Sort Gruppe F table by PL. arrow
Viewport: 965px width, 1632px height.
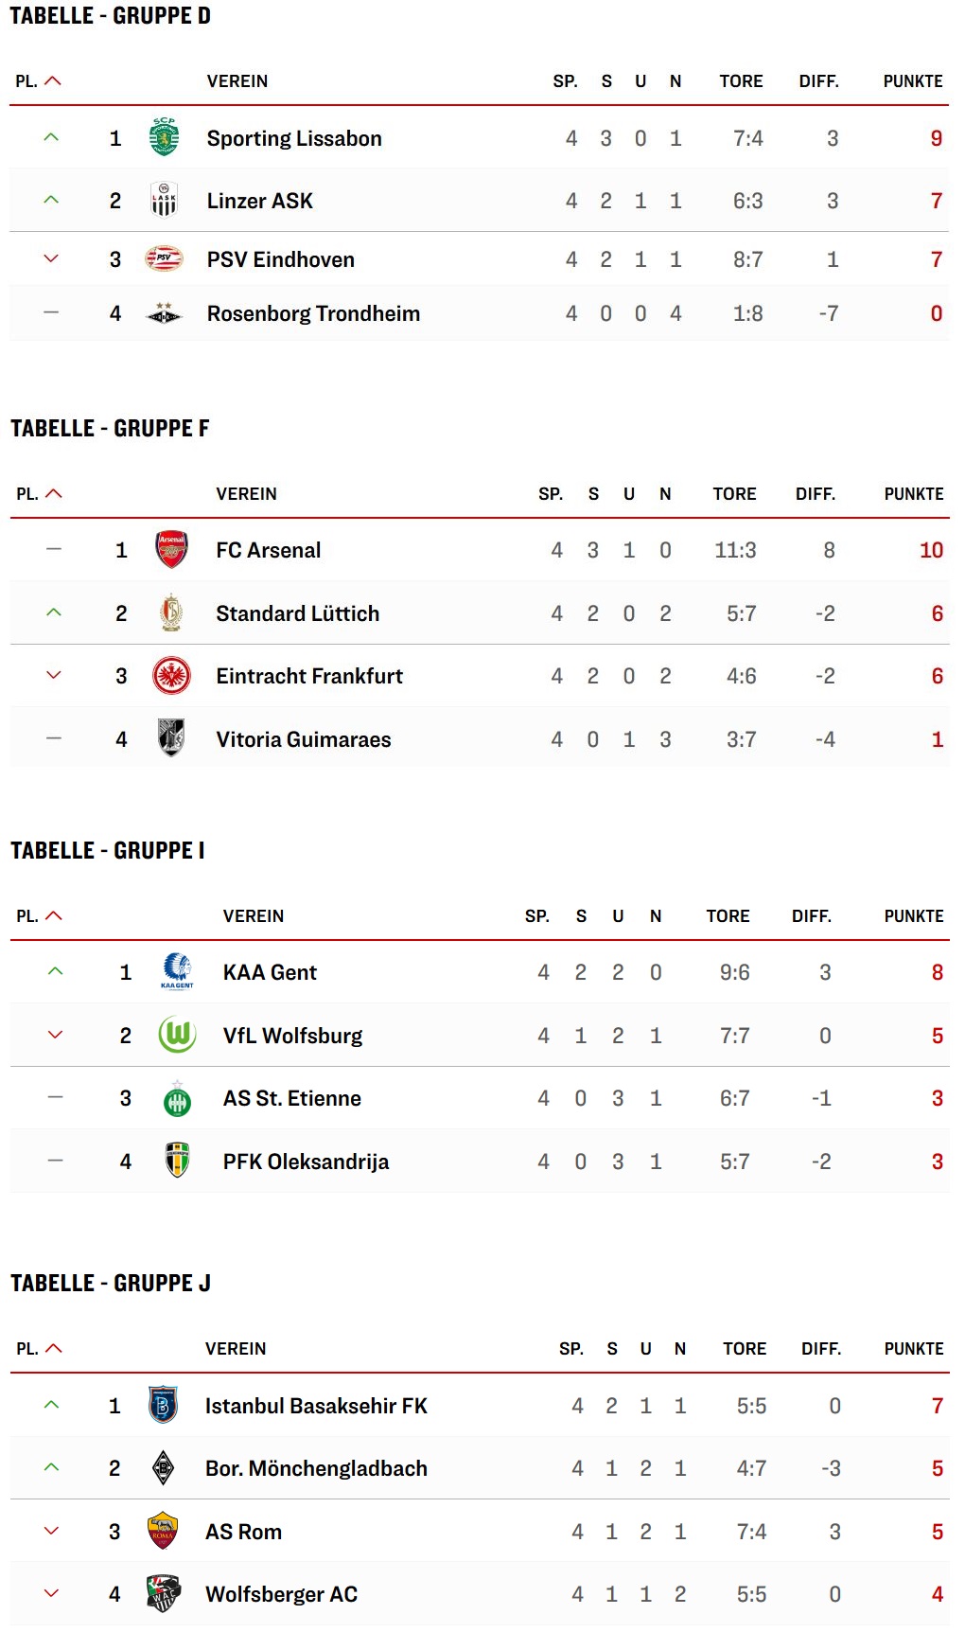54,494
